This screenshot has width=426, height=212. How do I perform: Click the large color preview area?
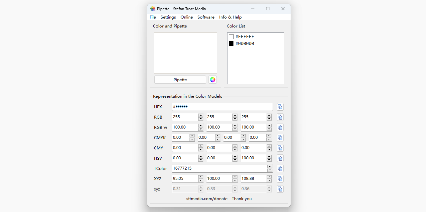[x=185, y=53]
